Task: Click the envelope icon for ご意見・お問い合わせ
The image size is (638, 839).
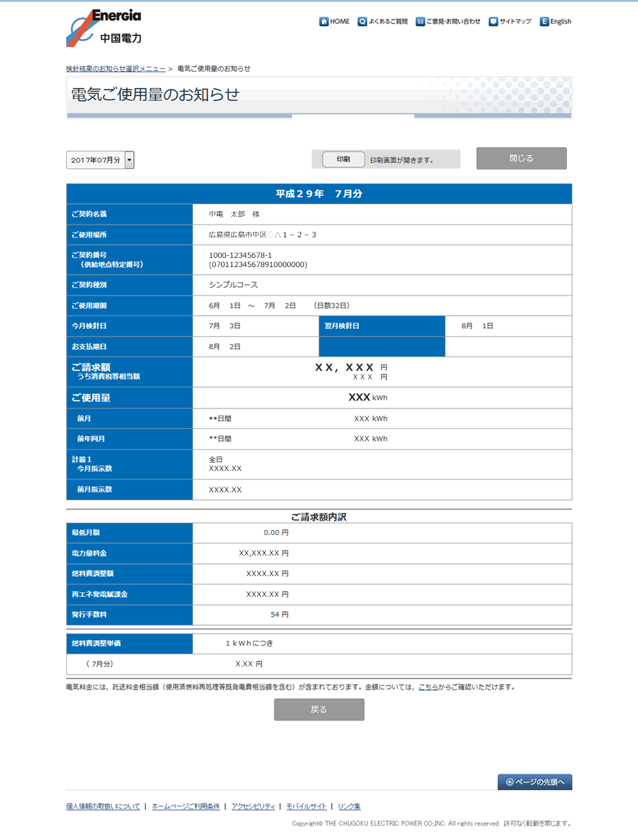Action: [x=420, y=21]
